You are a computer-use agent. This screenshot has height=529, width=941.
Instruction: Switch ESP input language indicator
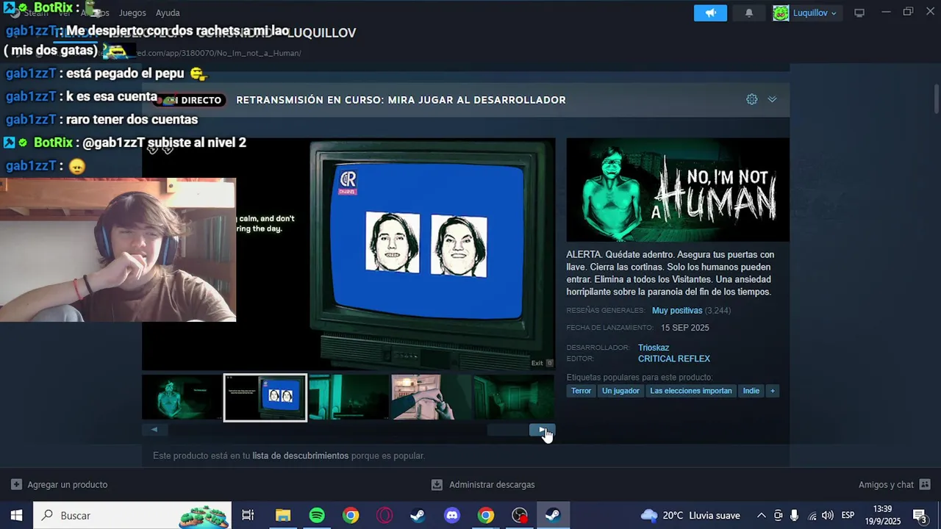coord(848,515)
